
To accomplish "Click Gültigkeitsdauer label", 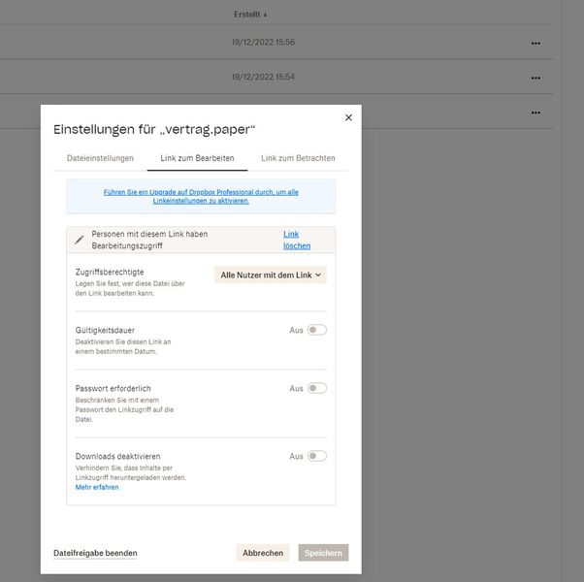I will (105, 330).
